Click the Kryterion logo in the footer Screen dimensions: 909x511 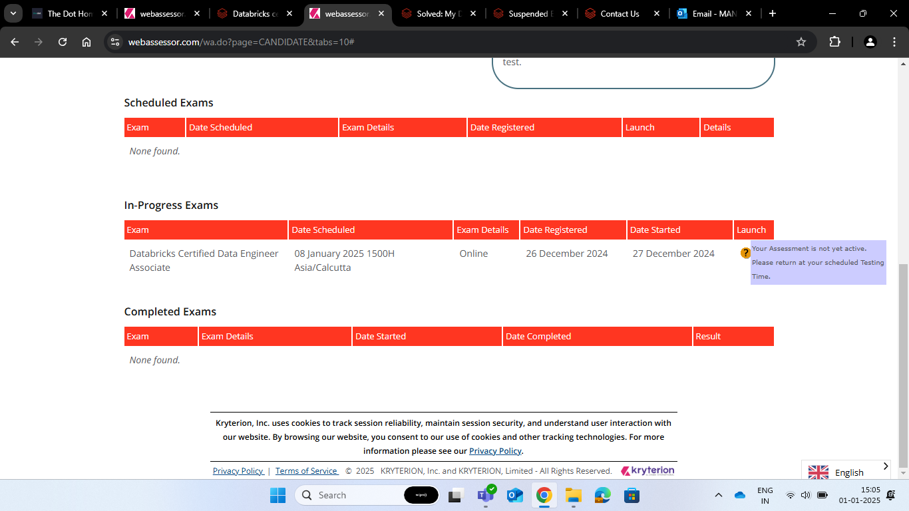646,470
